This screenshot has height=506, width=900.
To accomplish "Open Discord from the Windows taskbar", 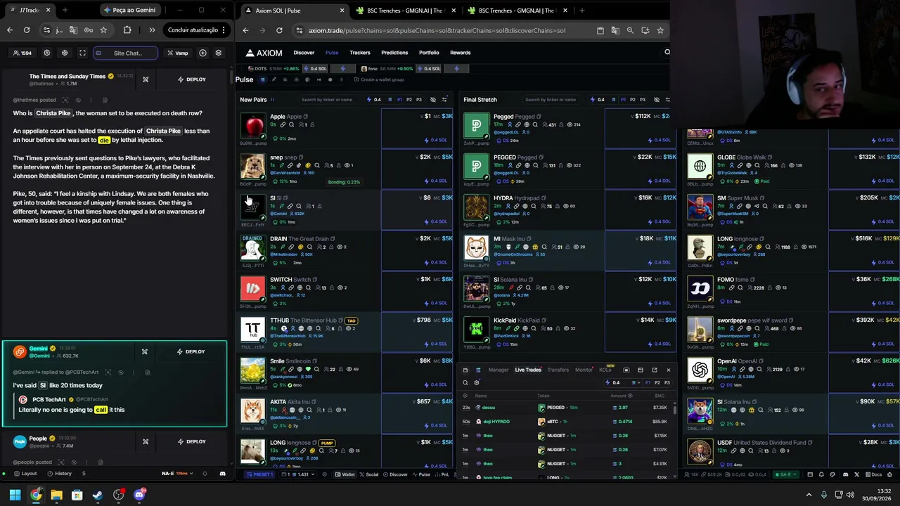I will tap(139, 495).
